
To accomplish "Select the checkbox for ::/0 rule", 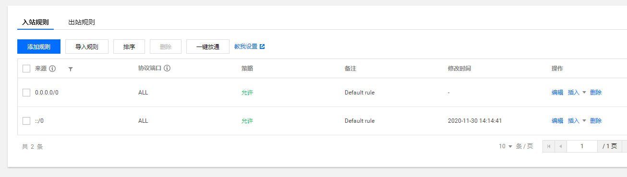I will click(x=26, y=121).
